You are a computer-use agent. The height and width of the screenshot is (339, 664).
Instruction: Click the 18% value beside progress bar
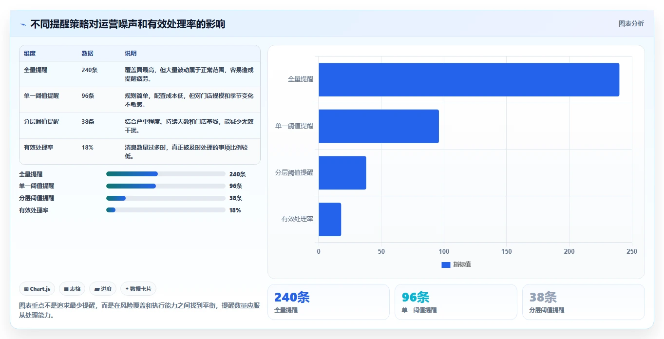pyautogui.click(x=235, y=210)
